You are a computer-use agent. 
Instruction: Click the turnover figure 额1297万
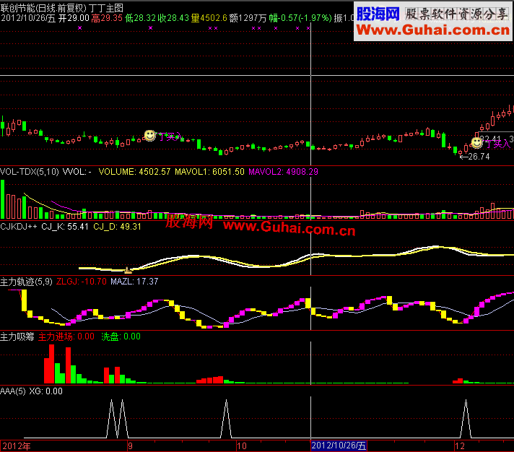click(x=248, y=18)
